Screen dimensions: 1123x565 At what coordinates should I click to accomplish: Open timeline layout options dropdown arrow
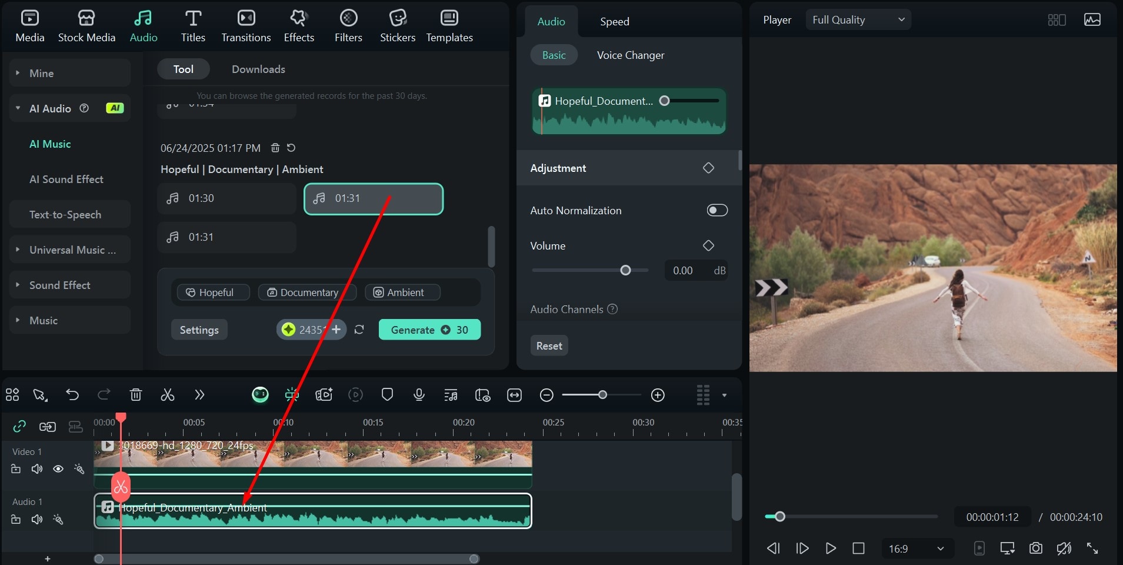[724, 395]
